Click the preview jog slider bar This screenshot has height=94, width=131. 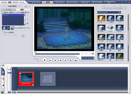click(57, 54)
